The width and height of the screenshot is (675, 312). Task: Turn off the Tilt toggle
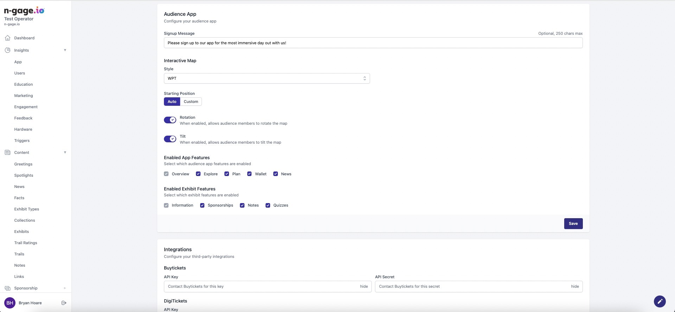click(170, 139)
